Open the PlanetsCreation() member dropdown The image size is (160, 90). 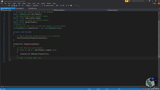(x=133, y=10)
